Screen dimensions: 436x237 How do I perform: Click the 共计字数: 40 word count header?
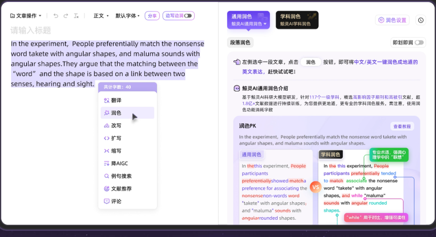point(127,87)
